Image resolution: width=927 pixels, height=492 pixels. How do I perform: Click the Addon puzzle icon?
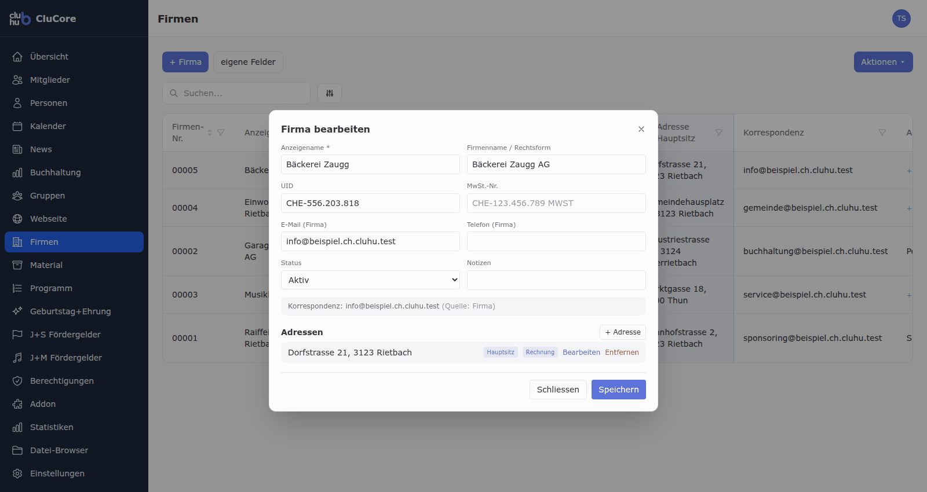(x=17, y=404)
